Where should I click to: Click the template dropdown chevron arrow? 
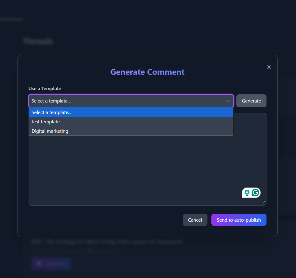click(227, 101)
